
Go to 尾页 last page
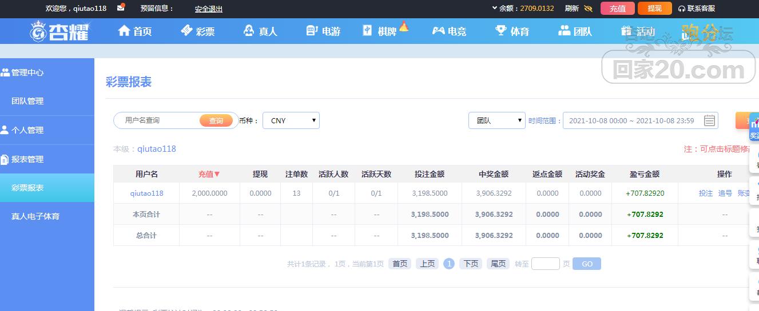pyautogui.click(x=498, y=264)
